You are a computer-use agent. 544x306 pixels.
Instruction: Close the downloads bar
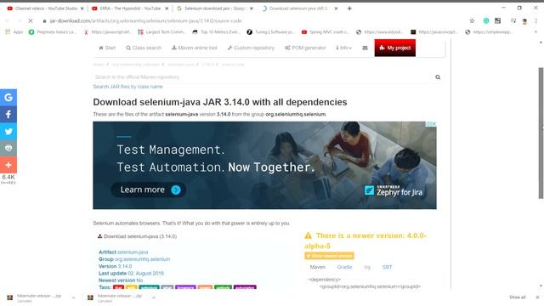(x=537, y=297)
